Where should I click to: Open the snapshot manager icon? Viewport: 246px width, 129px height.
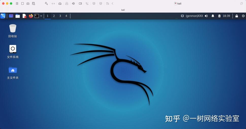(34, 4)
